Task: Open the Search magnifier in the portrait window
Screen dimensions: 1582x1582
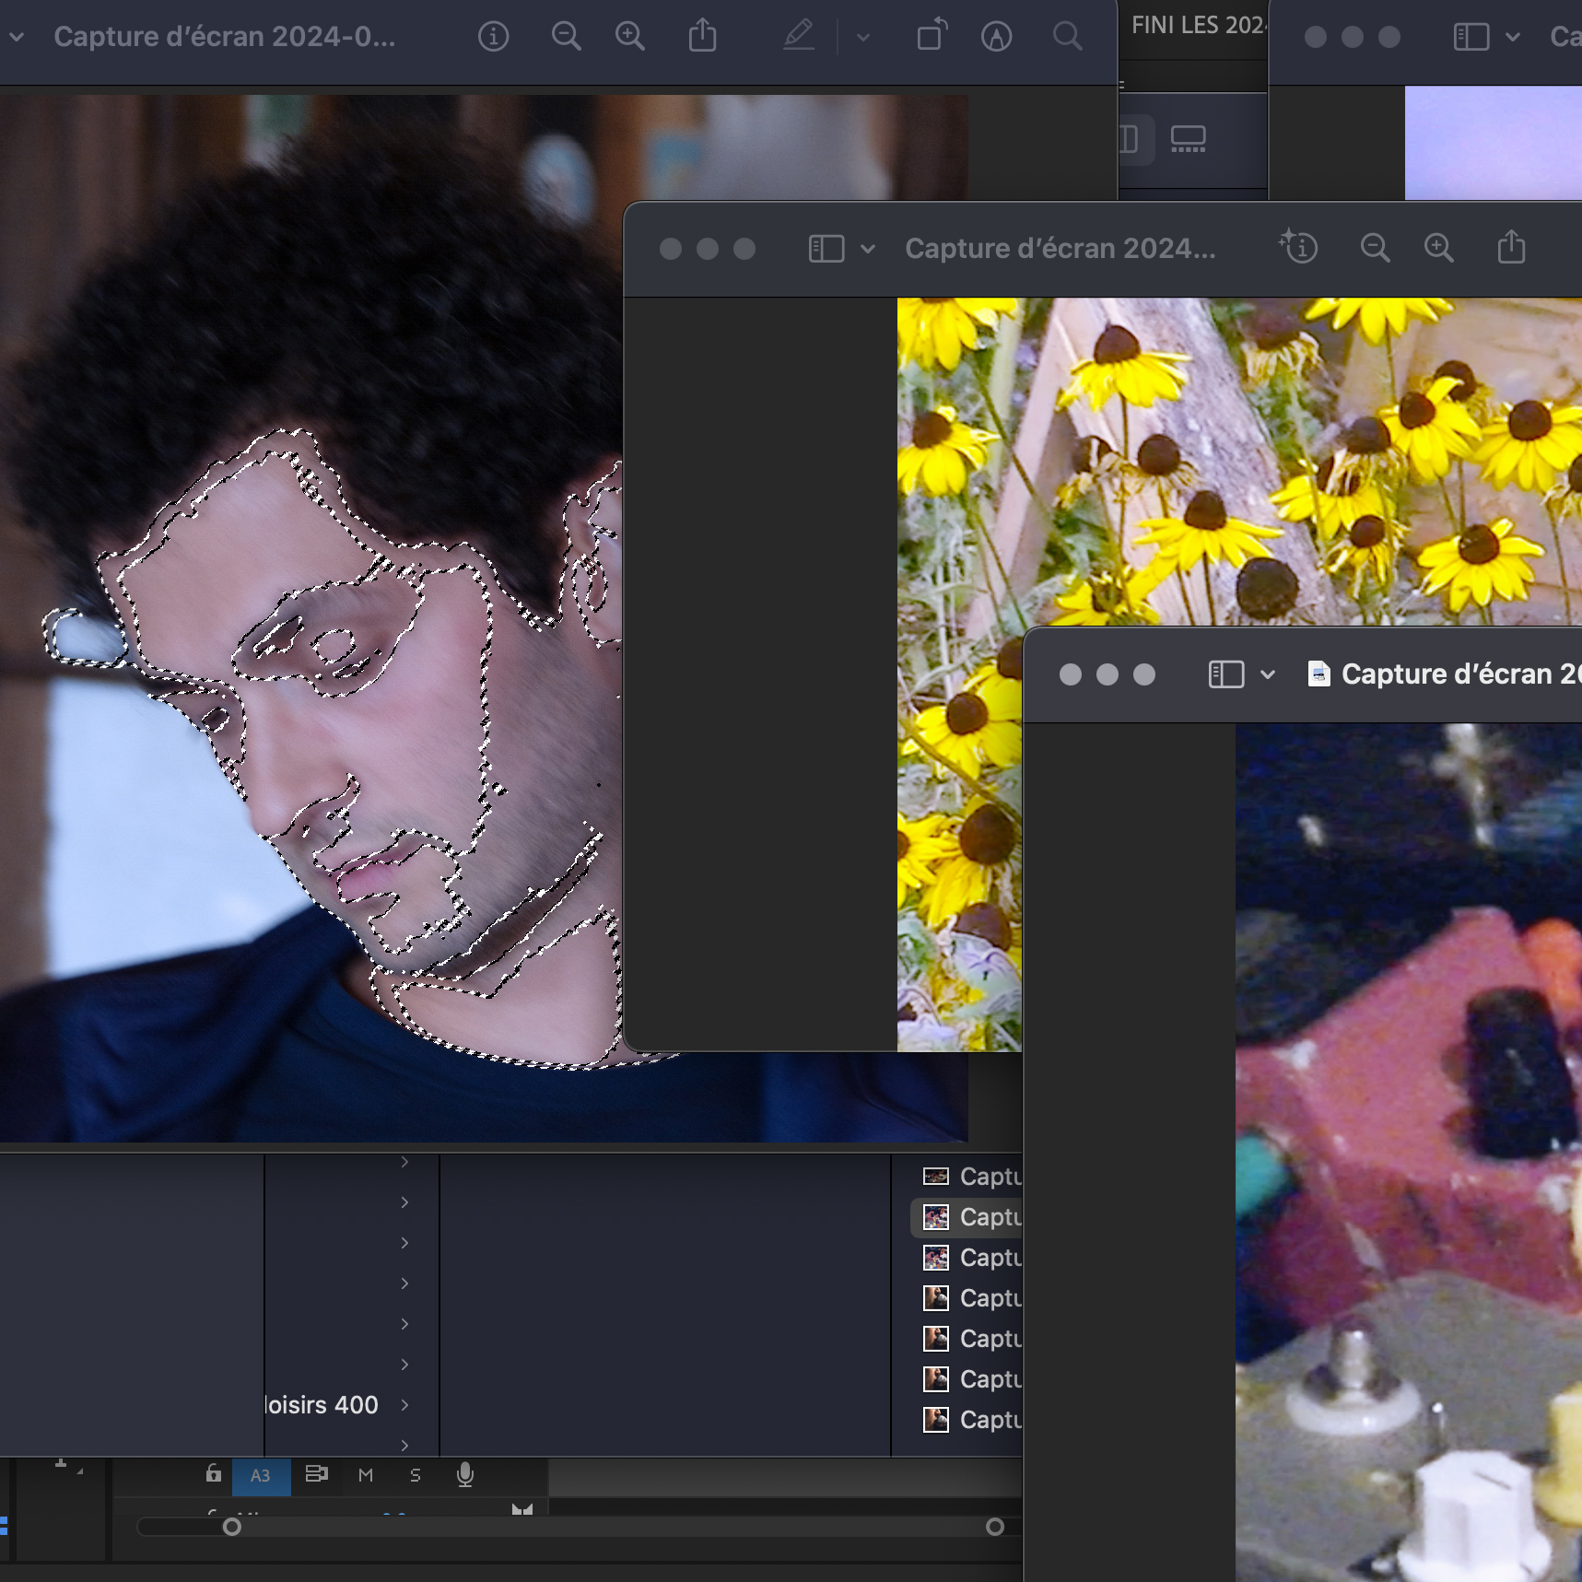Action: click(x=1067, y=37)
